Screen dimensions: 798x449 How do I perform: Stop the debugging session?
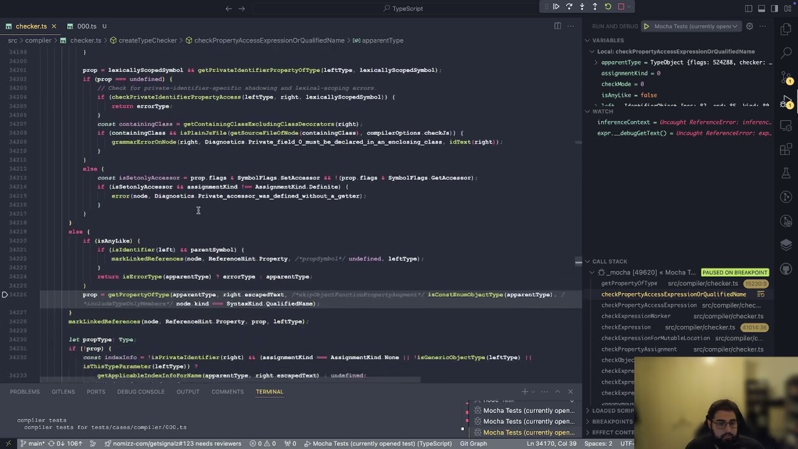pos(621,7)
